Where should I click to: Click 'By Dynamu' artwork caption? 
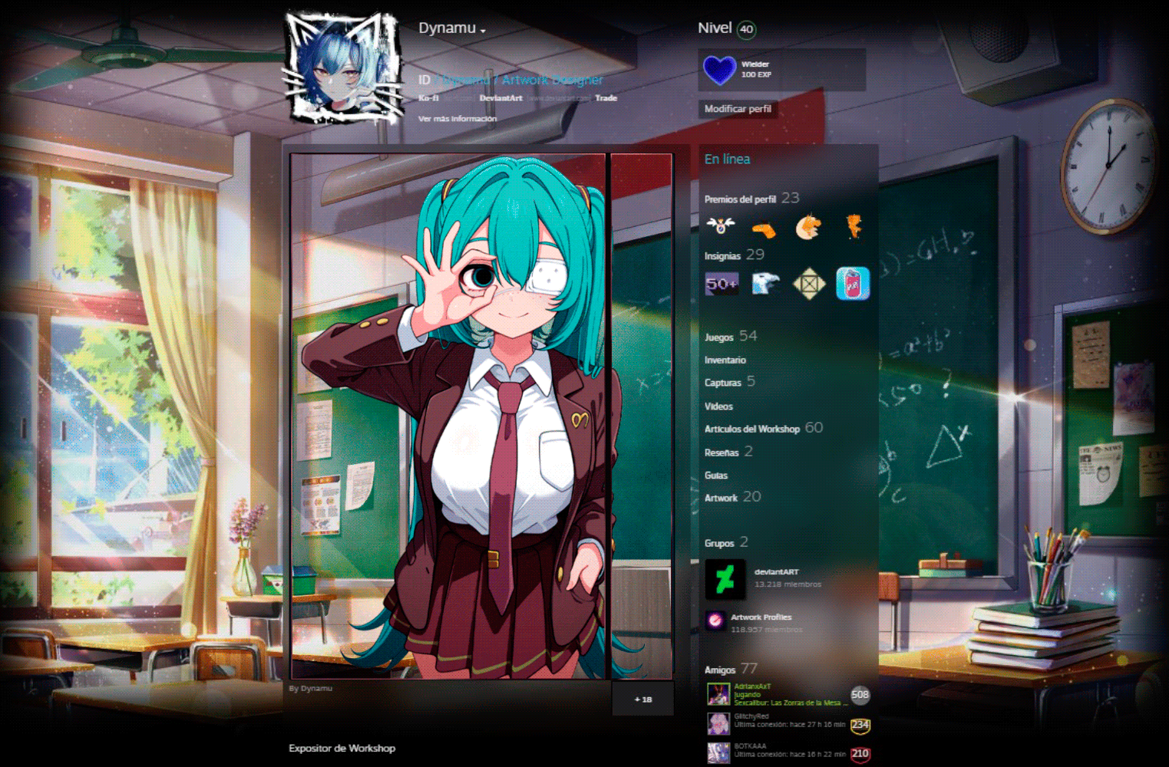click(310, 689)
